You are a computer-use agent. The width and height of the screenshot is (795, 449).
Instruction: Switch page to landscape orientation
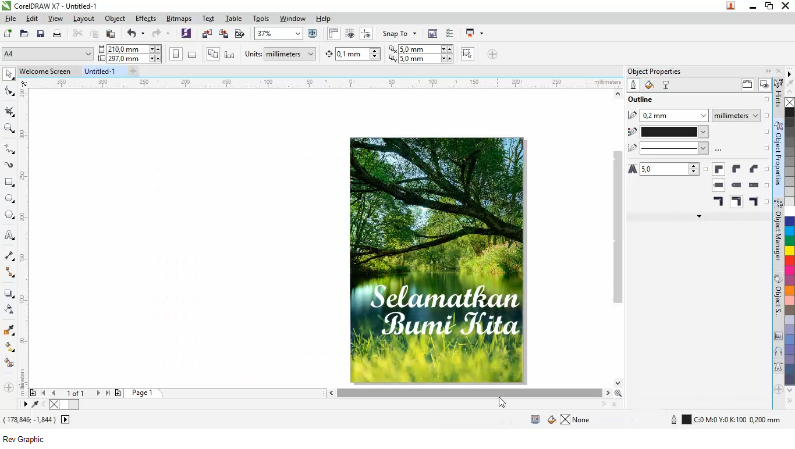point(192,54)
